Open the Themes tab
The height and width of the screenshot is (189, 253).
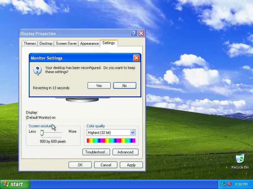click(30, 43)
